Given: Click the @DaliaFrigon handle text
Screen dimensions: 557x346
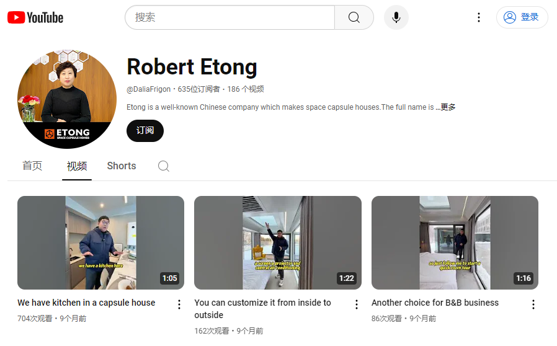Looking at the screenshot, I should coord(148,89).
